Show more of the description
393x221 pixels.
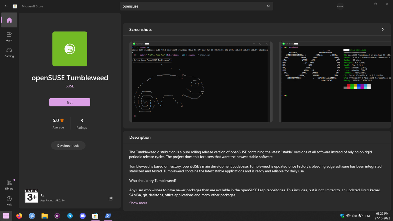(138, 203)
